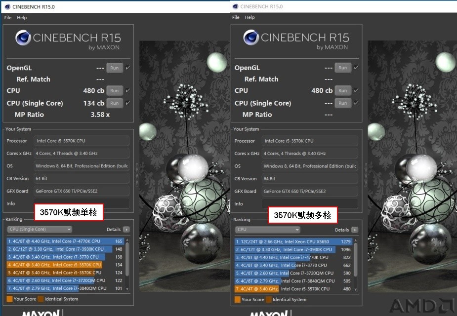Toggle CPU Single Core checkmark in left window
This screenshot has width=457, height=316.
127,103
